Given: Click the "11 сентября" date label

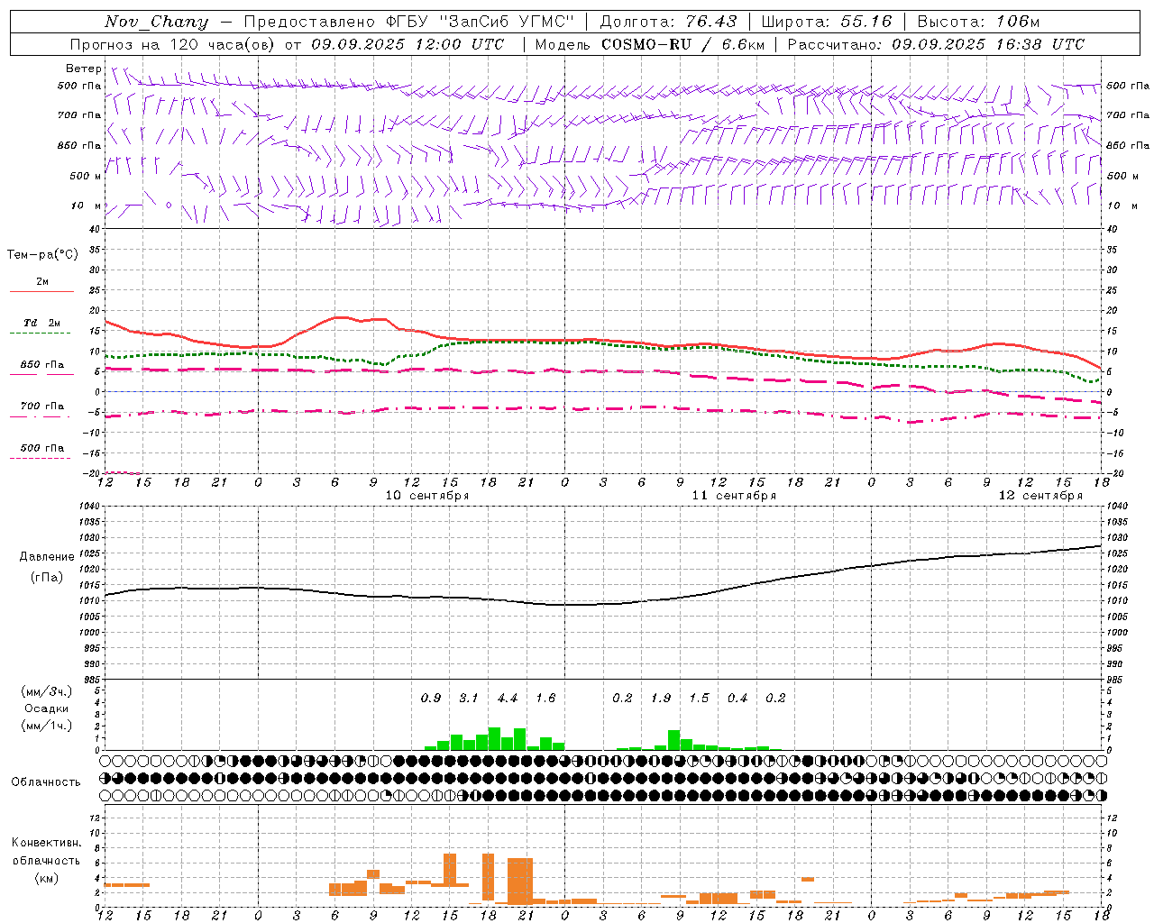Looking at the screenshot, I should pos(734,496).
